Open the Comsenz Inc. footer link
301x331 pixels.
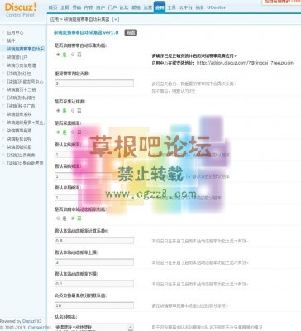click(x=40, y=328)
